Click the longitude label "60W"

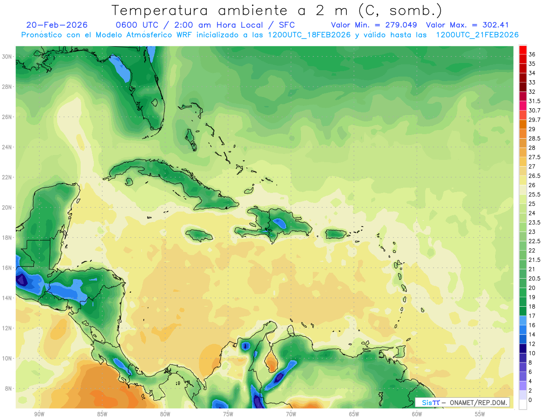click(417, 414)
